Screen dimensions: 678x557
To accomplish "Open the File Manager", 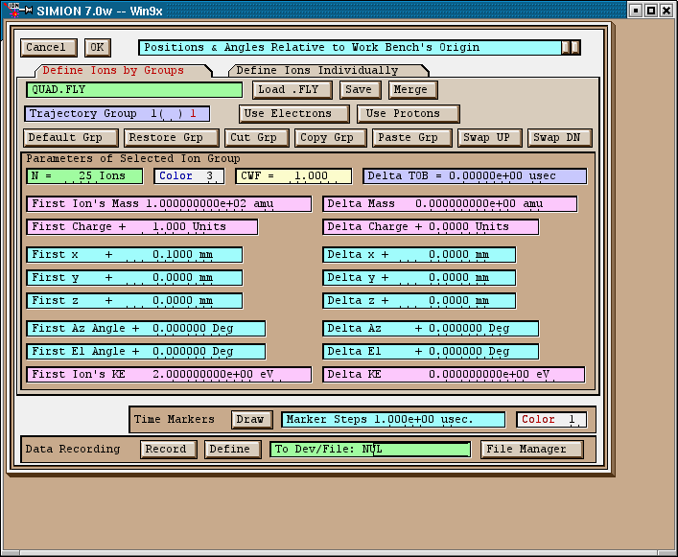I will [x=532, y=450].
